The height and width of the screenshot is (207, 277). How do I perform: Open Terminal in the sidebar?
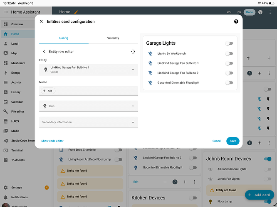(x=17, y=150)
